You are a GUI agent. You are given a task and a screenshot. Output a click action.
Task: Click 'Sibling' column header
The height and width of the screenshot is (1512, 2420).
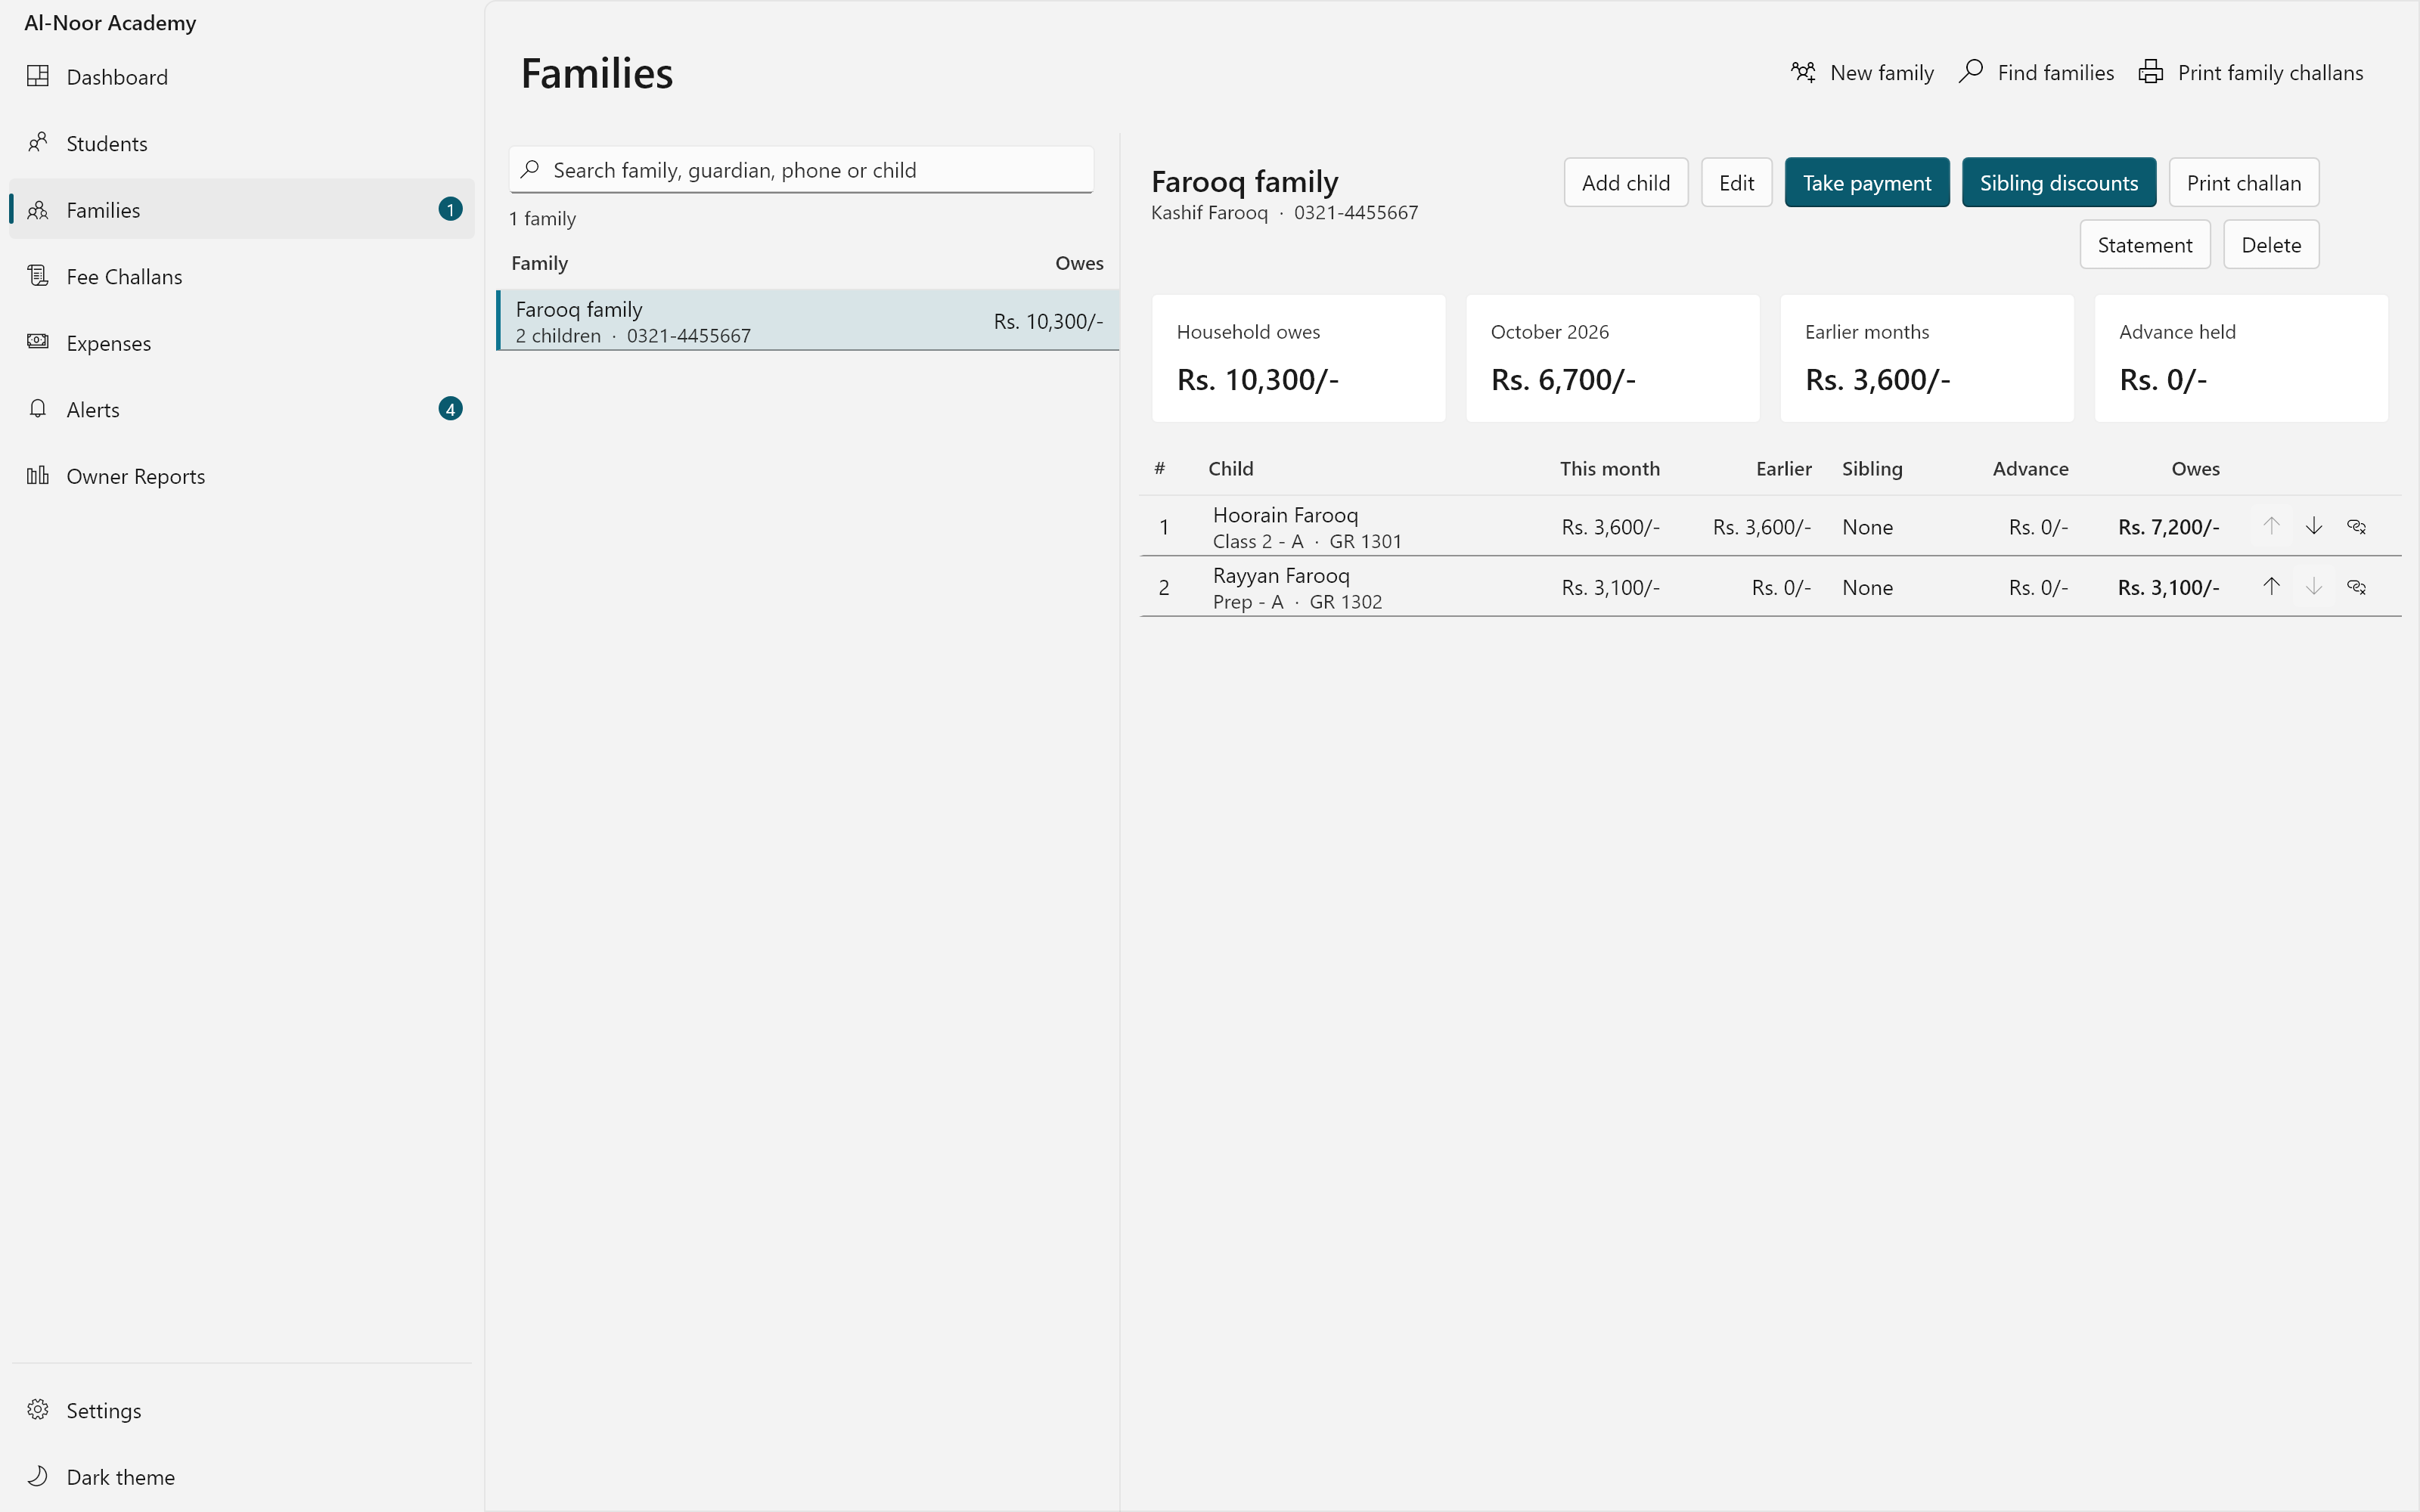tap(1872, 468)
